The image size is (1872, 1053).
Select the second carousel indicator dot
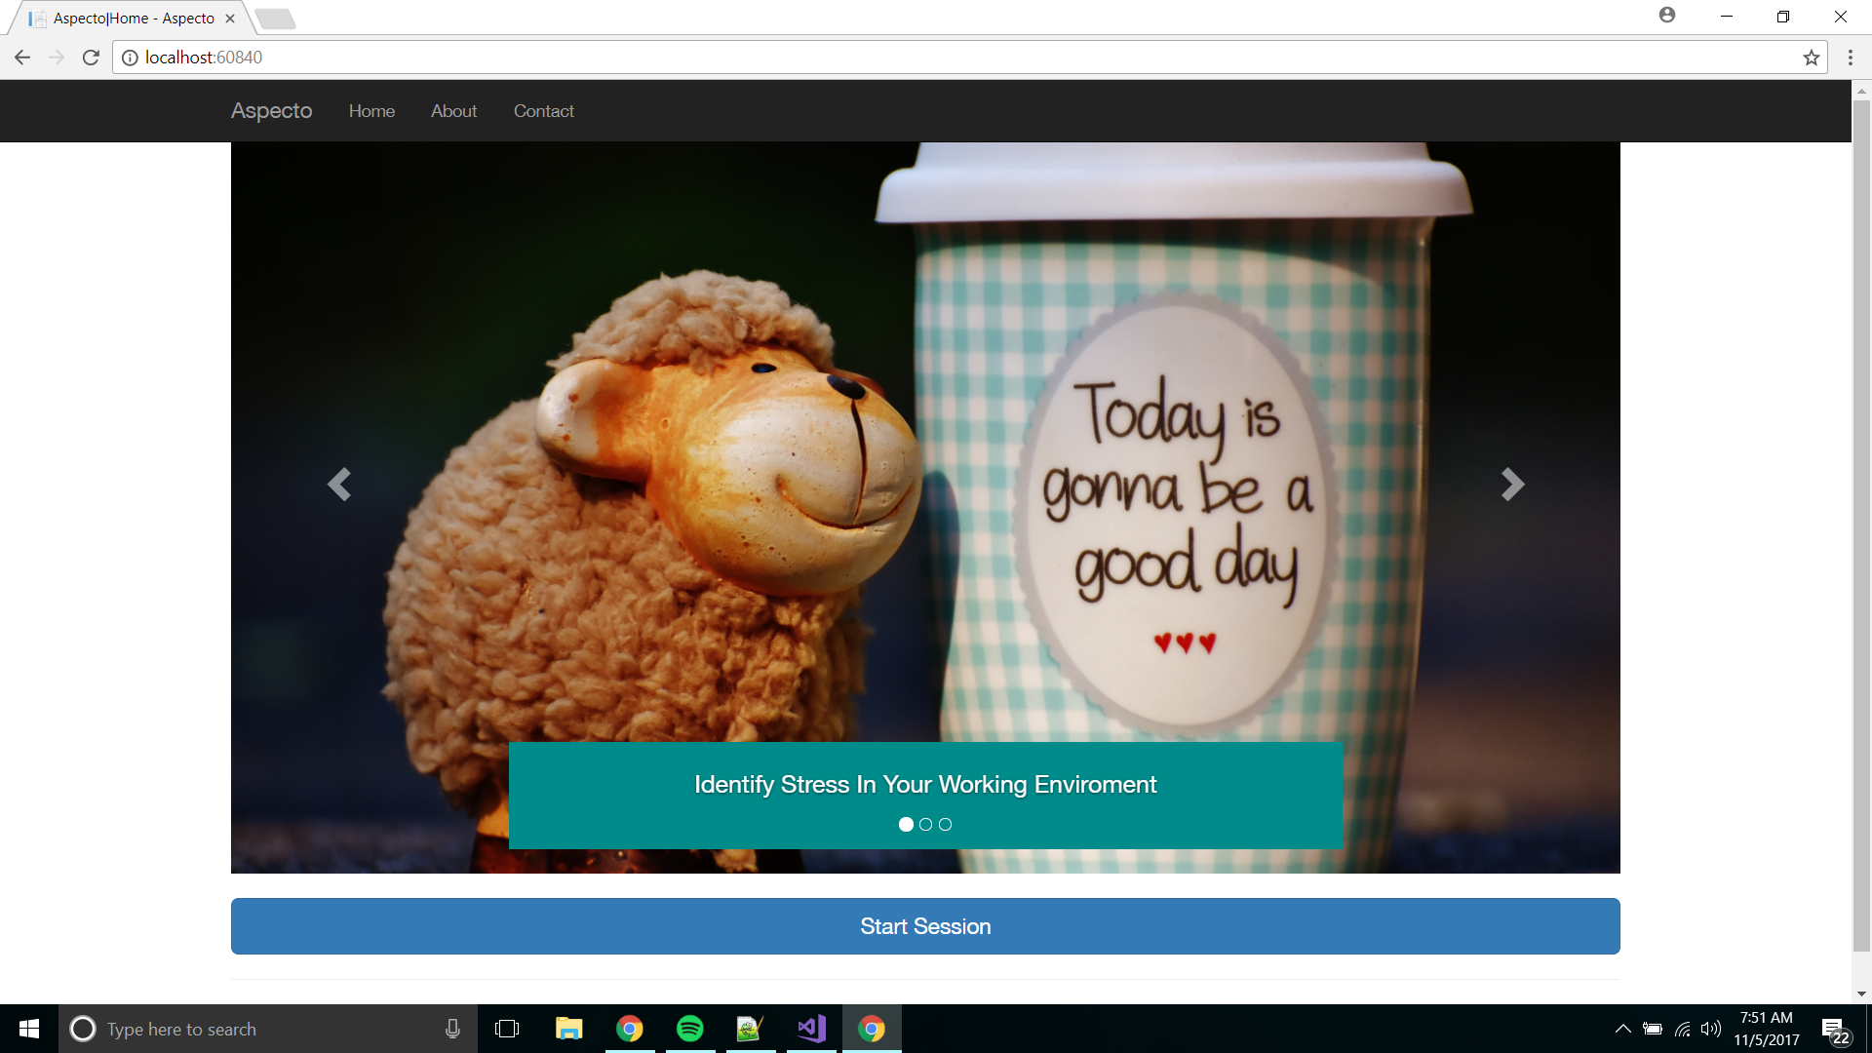925,825
